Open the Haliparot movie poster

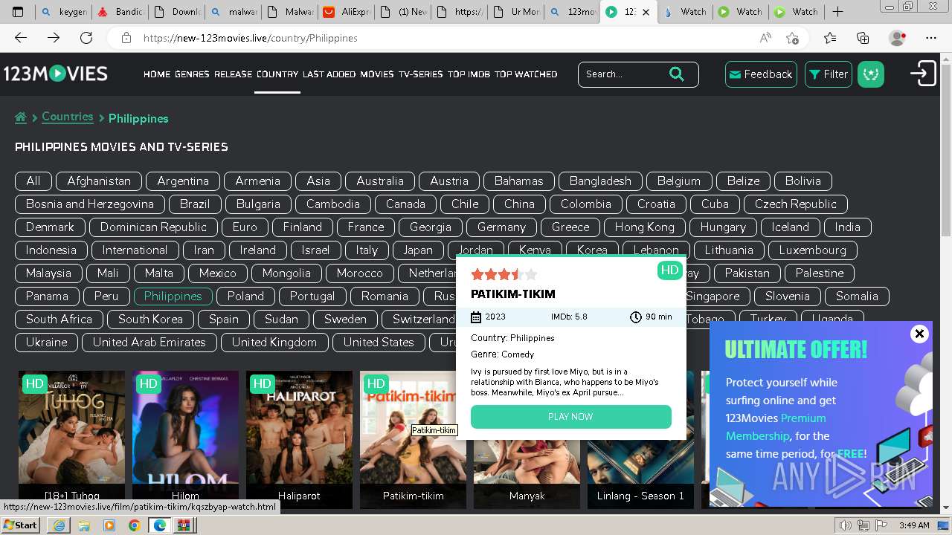click(x=299, y=438)
